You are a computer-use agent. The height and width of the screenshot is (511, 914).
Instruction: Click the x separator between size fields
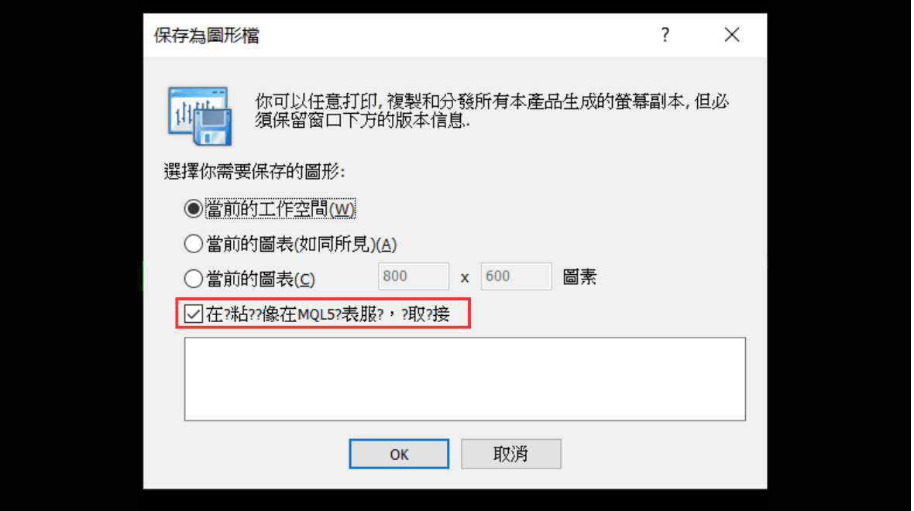click(465, 278)
